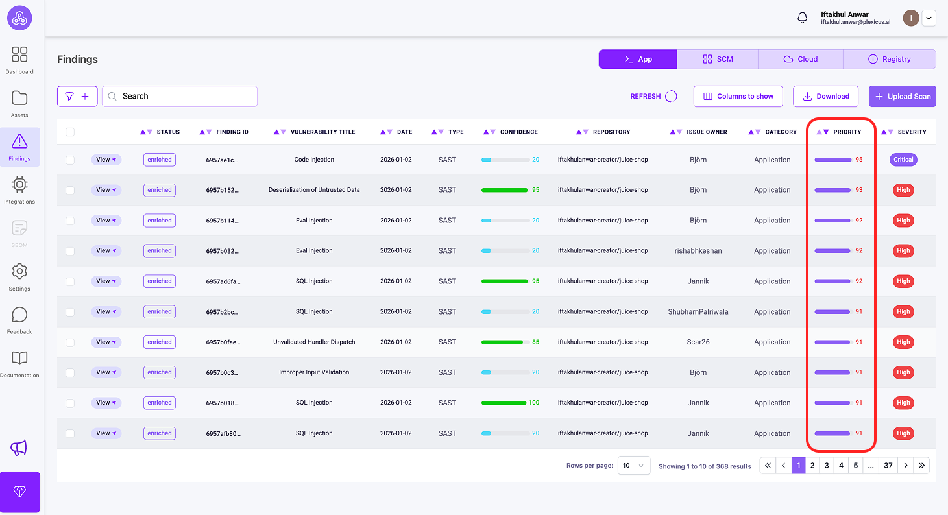Click the notification bell icon
Image resolution: width=948 pixels, height=515 pixels.
click(802, 18)
